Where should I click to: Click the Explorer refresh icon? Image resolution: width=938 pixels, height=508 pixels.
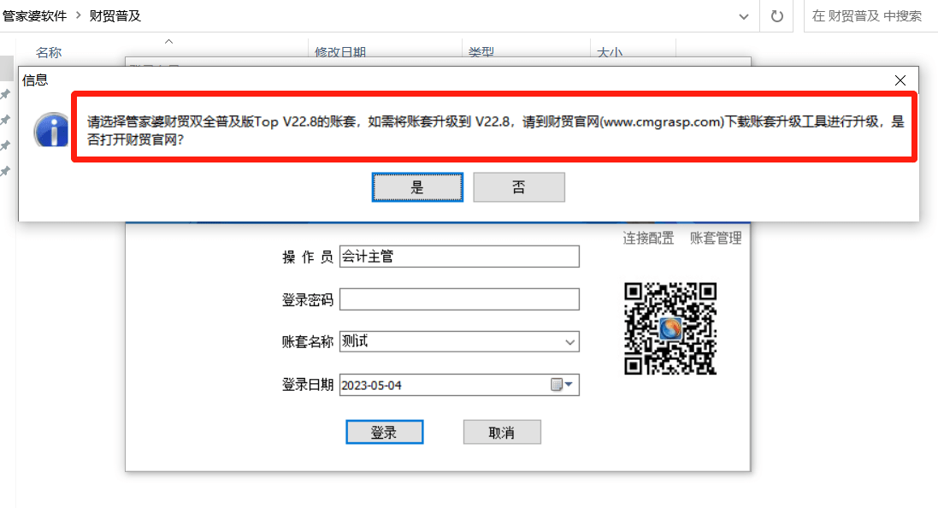[776, 16]
